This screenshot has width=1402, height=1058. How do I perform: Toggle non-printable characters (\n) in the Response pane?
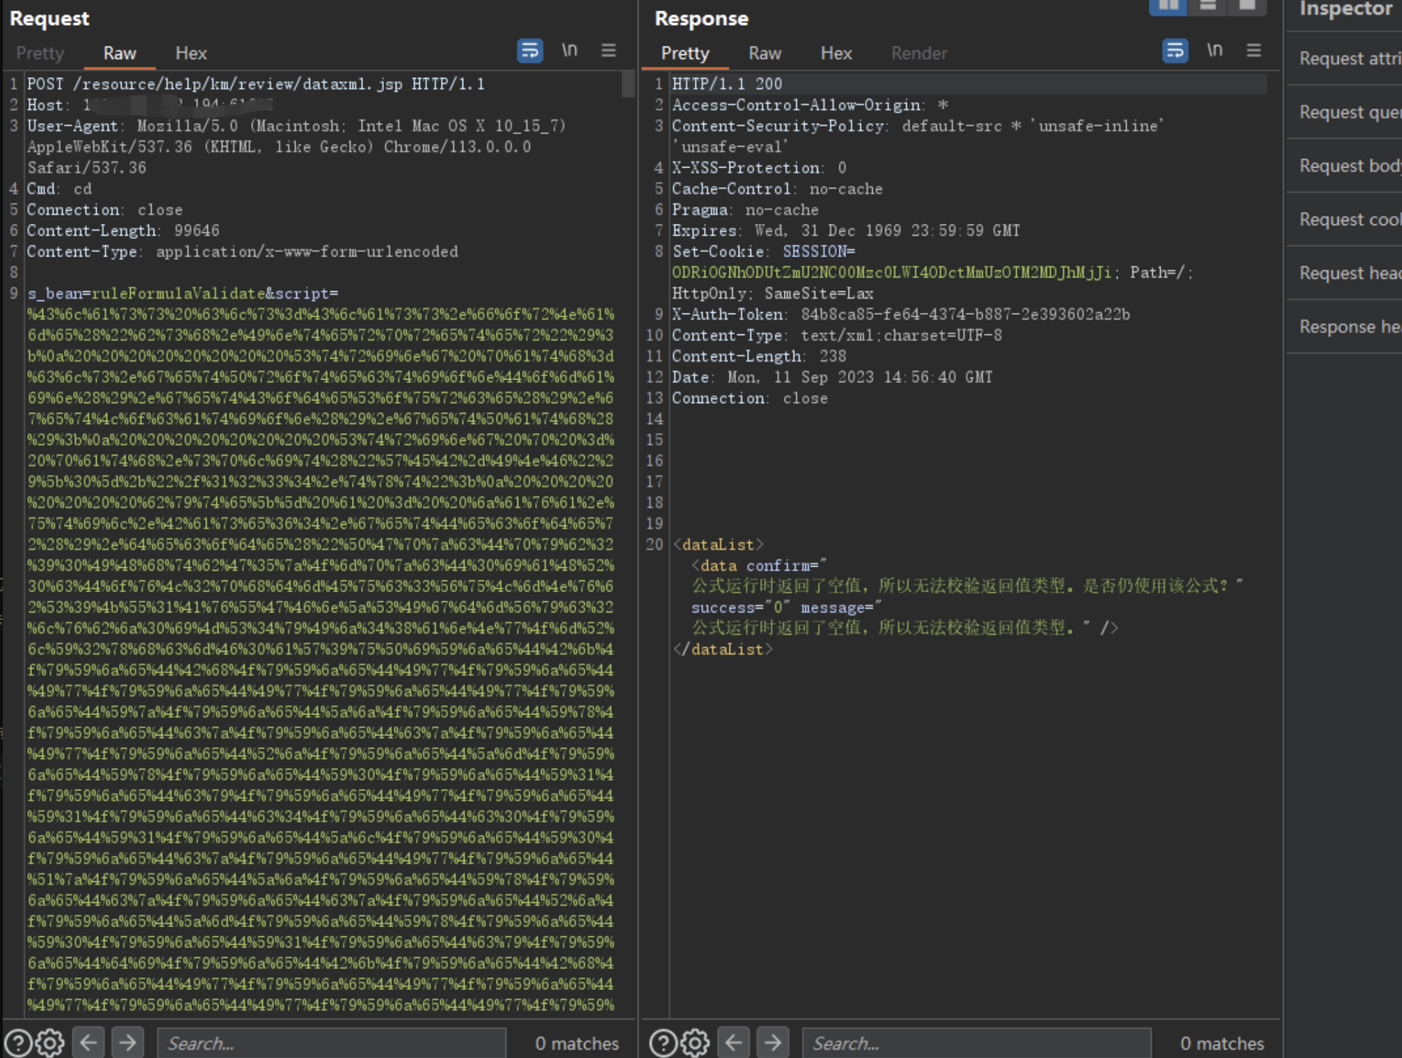point(1215,50)
